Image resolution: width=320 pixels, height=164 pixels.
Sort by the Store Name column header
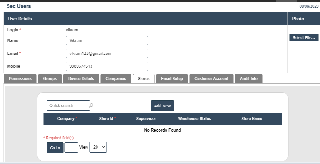click(x=252, y=119)
